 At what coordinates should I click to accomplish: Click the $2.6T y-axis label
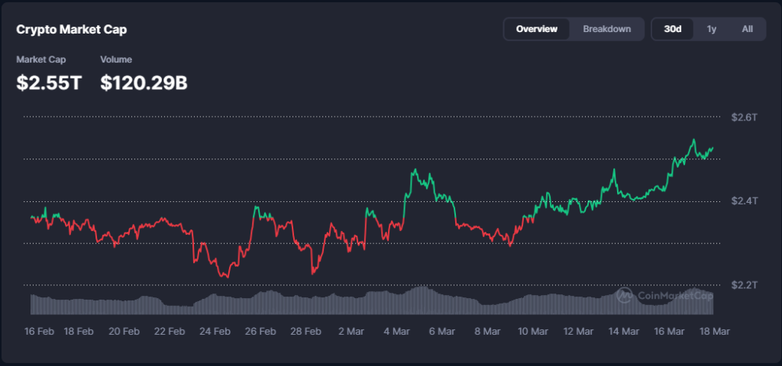pos(743,117)
